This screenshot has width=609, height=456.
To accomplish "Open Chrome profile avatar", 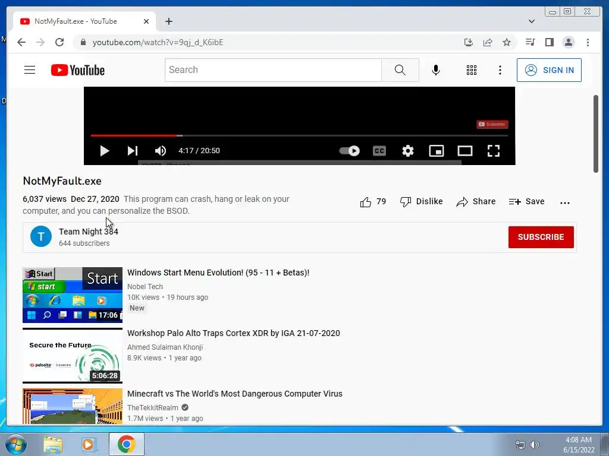I will [568, 42].
